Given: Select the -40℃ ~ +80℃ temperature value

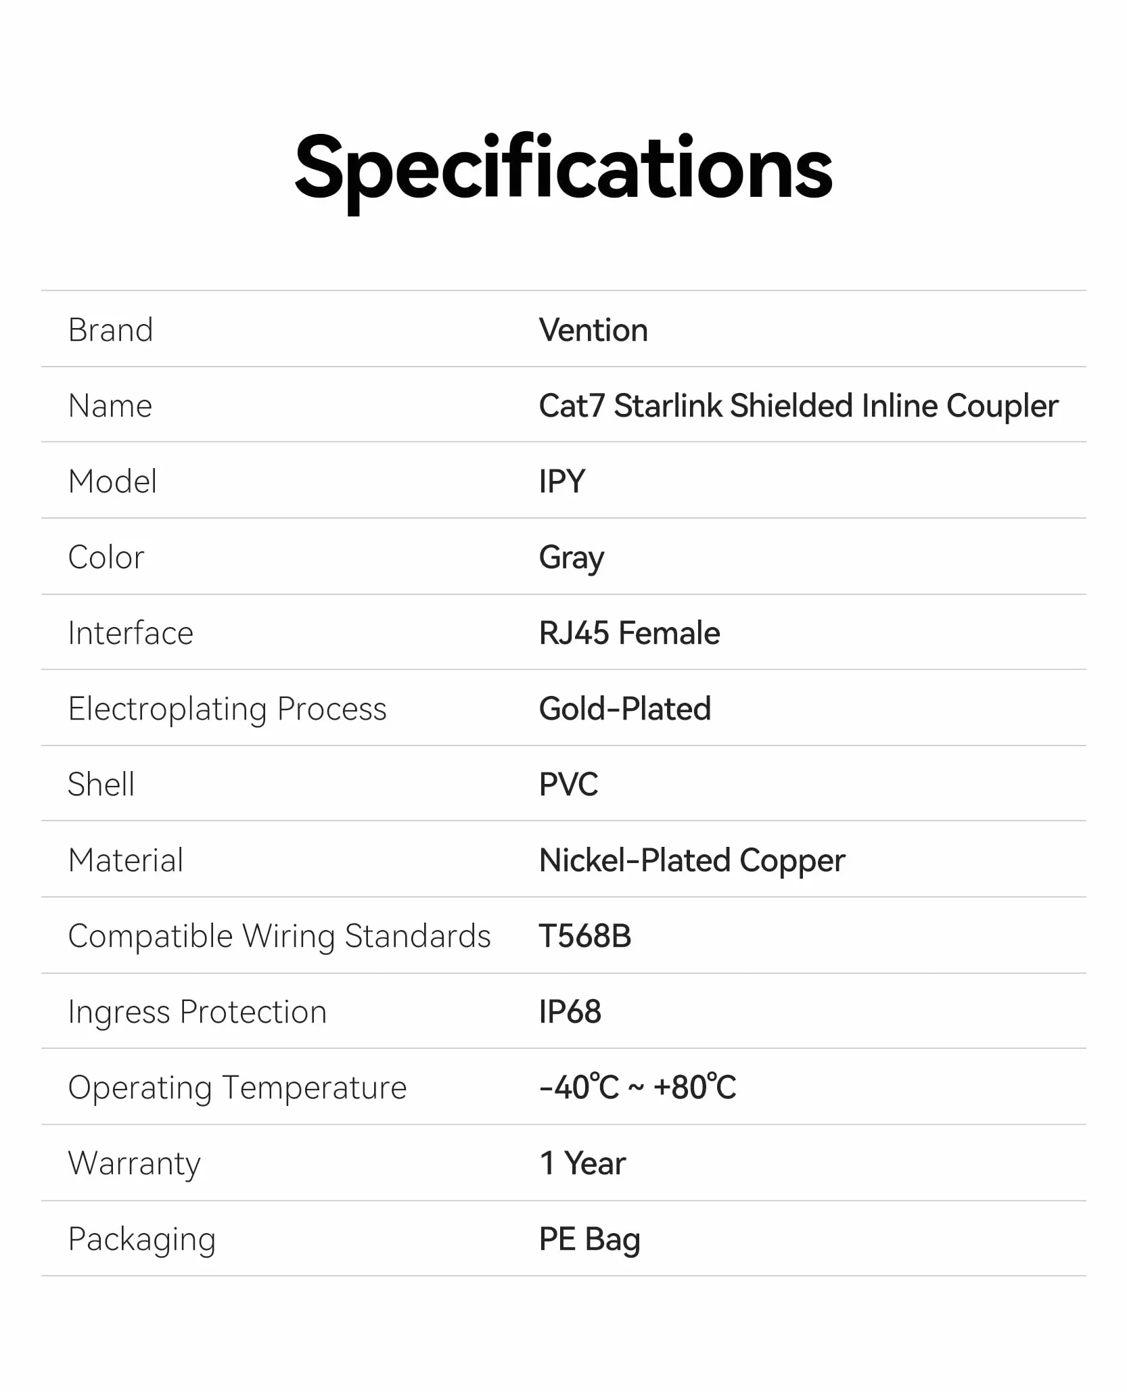Looking at the screenshot, I should click(x=637, y=1088).
